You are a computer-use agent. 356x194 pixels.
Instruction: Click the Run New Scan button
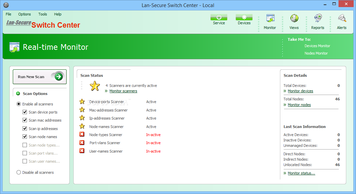click(x=39, y=77)
